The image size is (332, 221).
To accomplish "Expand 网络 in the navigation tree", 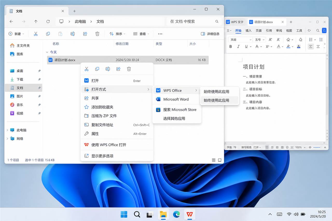I will [x=7, y=139].
